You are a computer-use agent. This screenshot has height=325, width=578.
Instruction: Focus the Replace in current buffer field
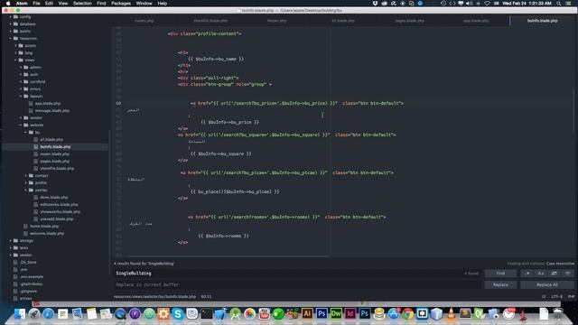coord(297,284)
